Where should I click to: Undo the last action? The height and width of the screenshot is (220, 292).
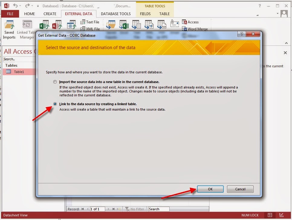tap(15, 6)
